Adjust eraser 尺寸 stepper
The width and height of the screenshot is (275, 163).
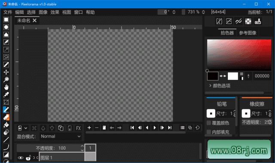coord(270,114)
